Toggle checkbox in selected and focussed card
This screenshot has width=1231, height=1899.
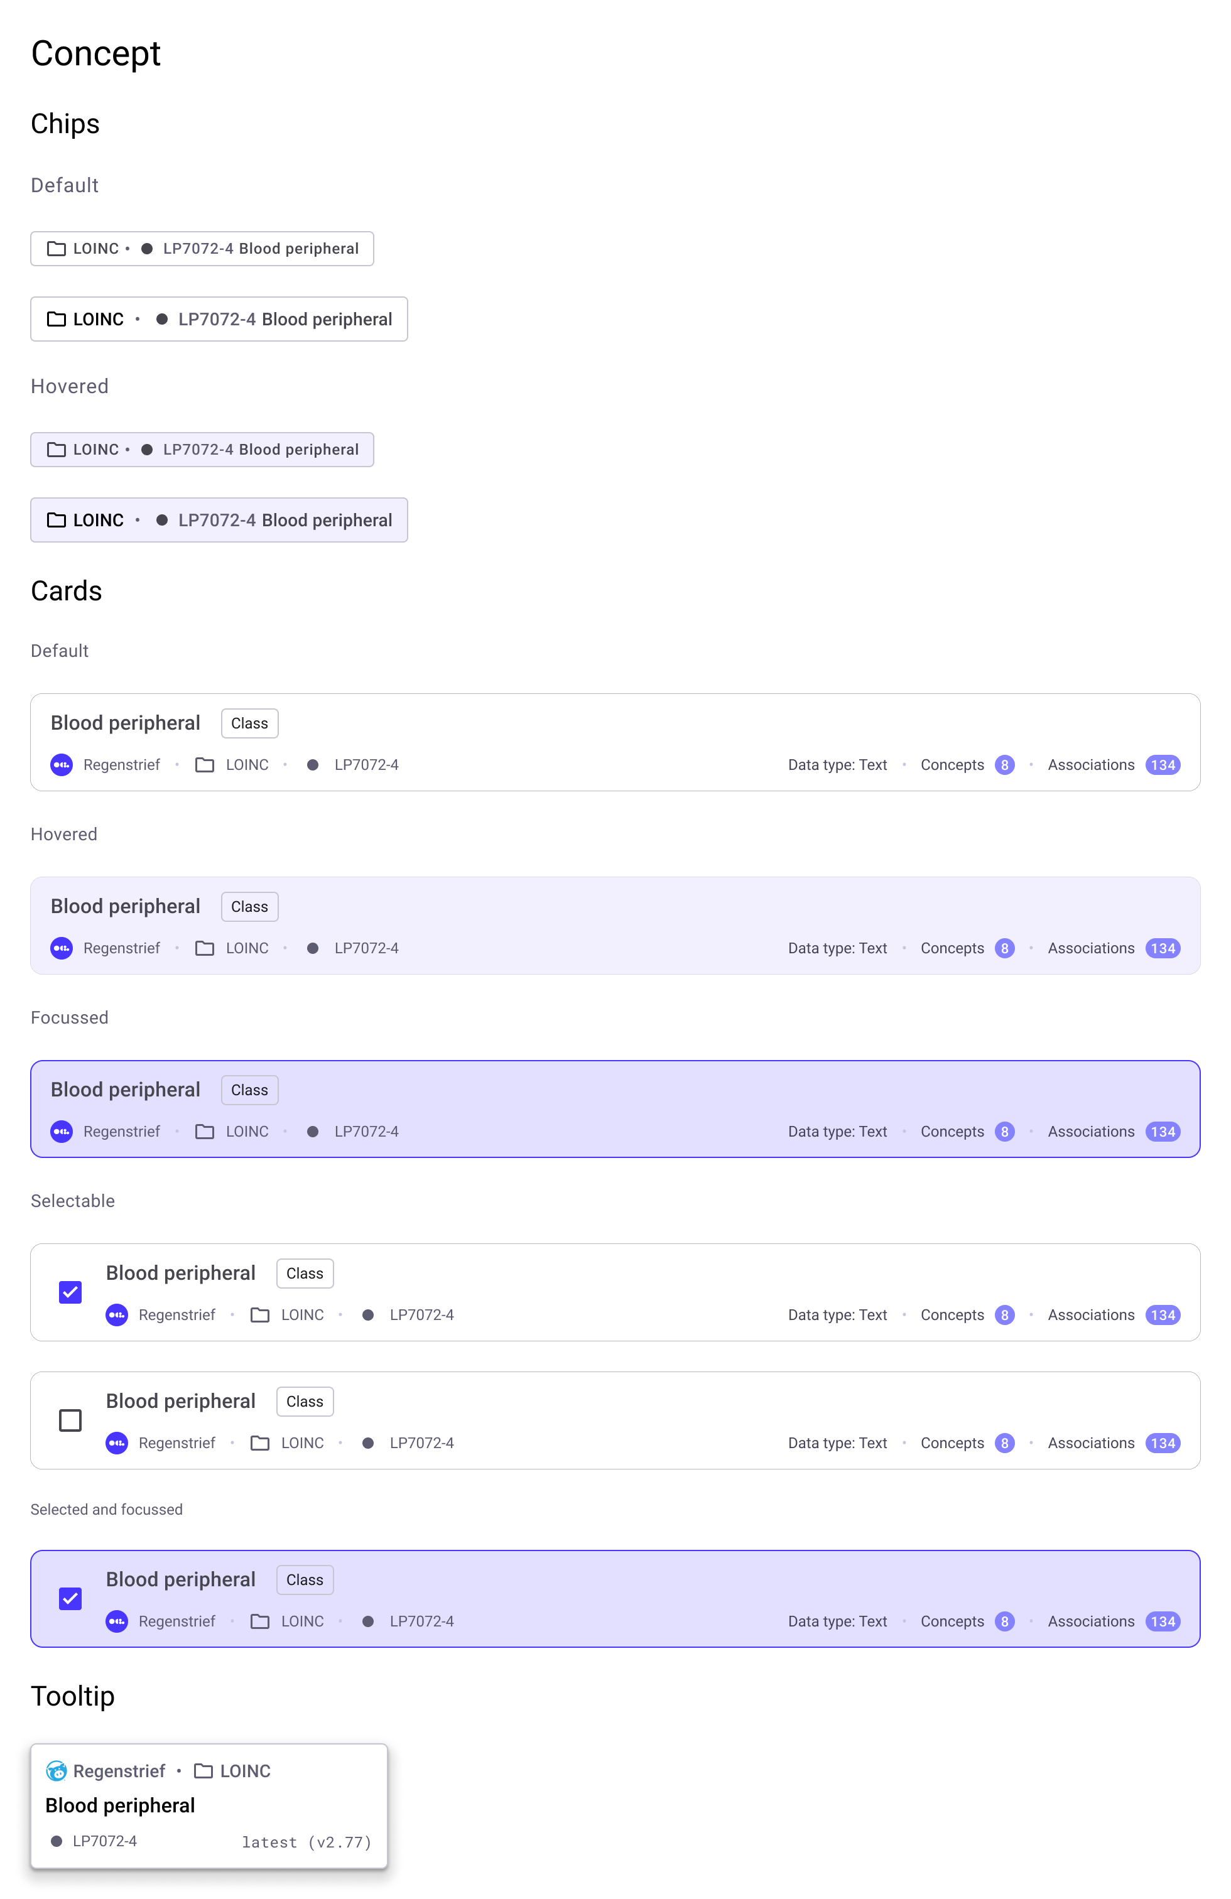pyautogui.click(x=70, y=1598)
